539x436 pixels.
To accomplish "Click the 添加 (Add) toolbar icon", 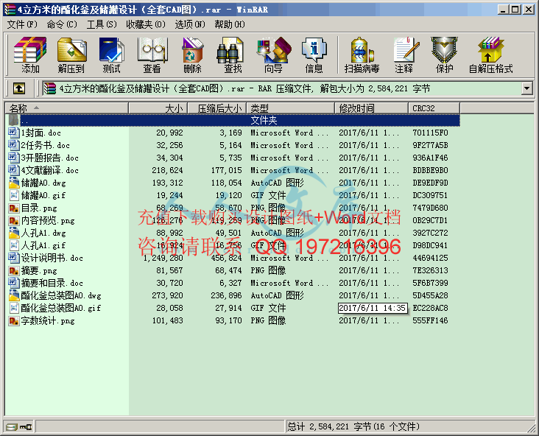I will (30, 55).
